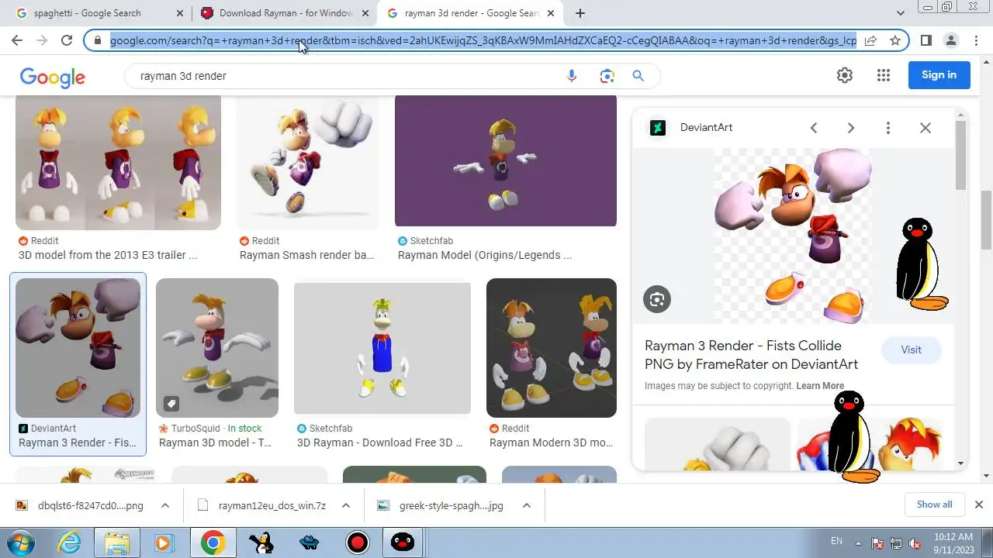The height and width of the screenshot is (558, 993).
Task: Close the Download Rayman tab
Action: (365, 13)
